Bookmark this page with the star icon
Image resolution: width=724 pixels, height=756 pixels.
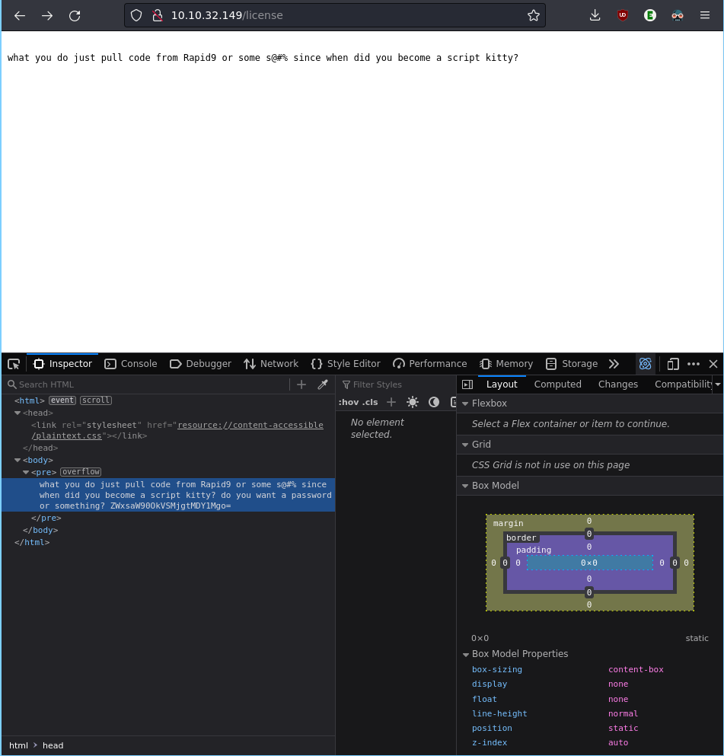click(534, 15)
